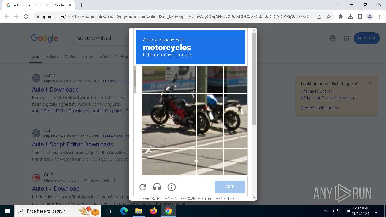Viewport: 386px width, 217px height.
Task: Open the Chrome profile avatar
Action: (x=370, y=17)
